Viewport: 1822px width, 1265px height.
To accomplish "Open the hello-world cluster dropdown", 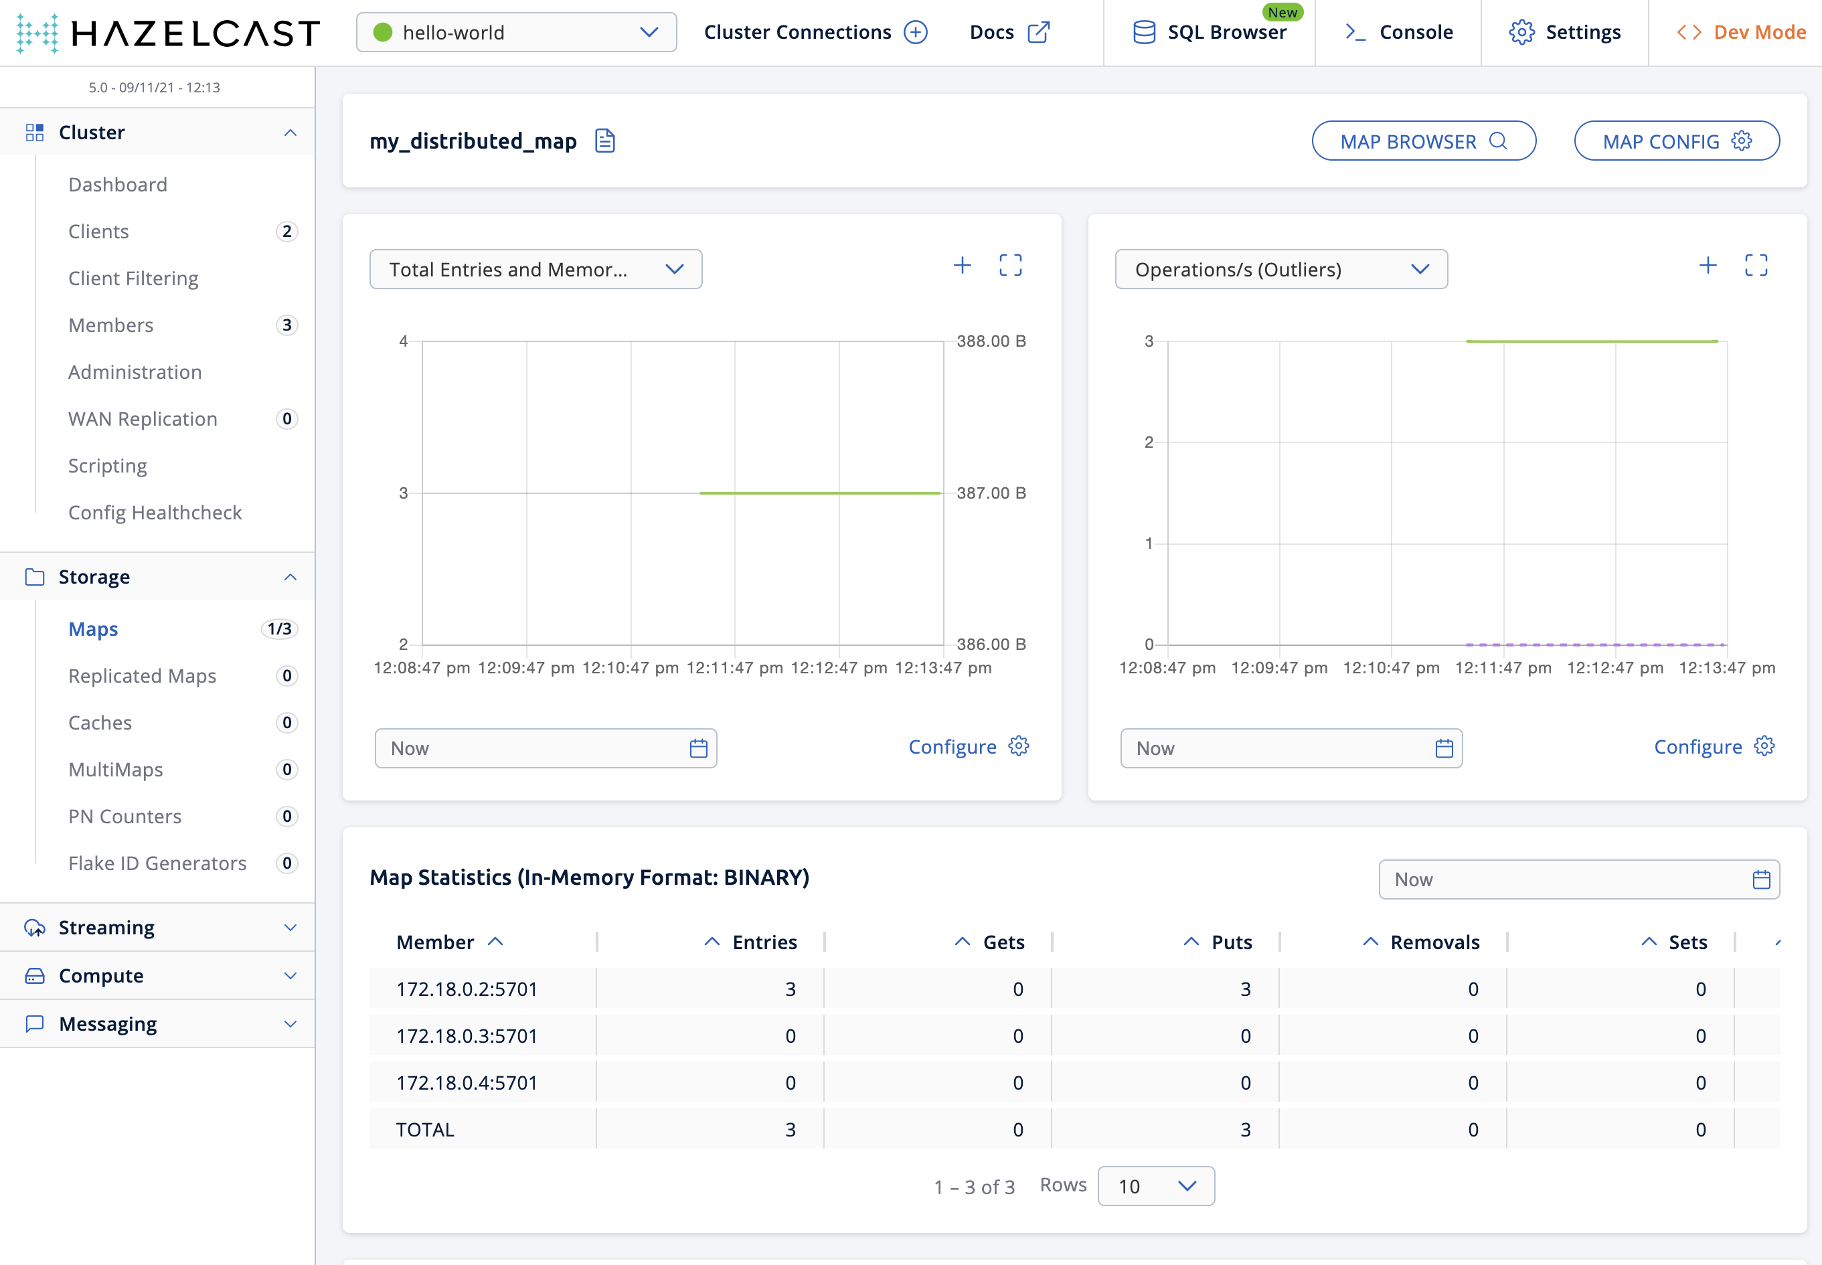I will (x=517, y=33).
